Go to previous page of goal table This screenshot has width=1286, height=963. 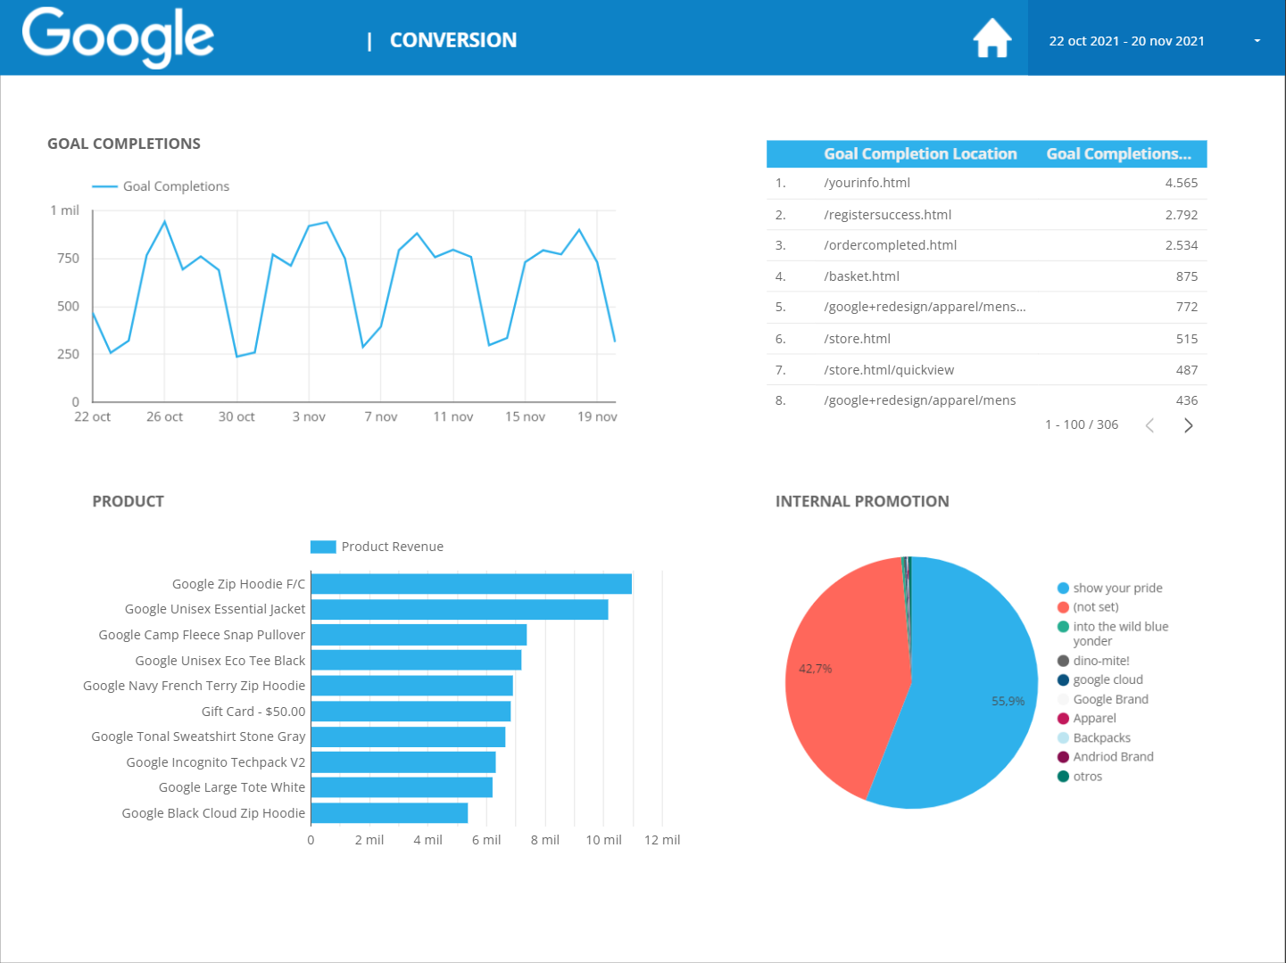pos(1149,425)
